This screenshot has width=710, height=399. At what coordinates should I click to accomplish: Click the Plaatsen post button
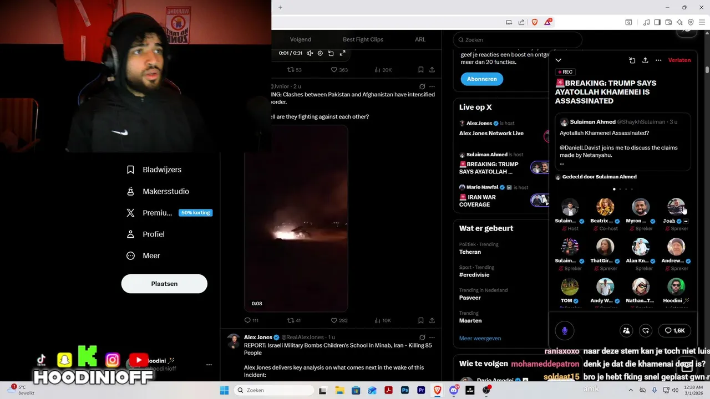[x=164, y=284]
